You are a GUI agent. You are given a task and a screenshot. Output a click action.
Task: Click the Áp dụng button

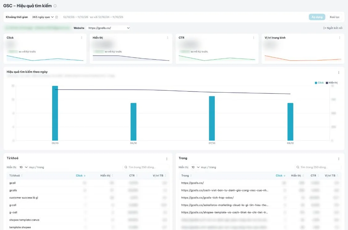coord(317,17)
